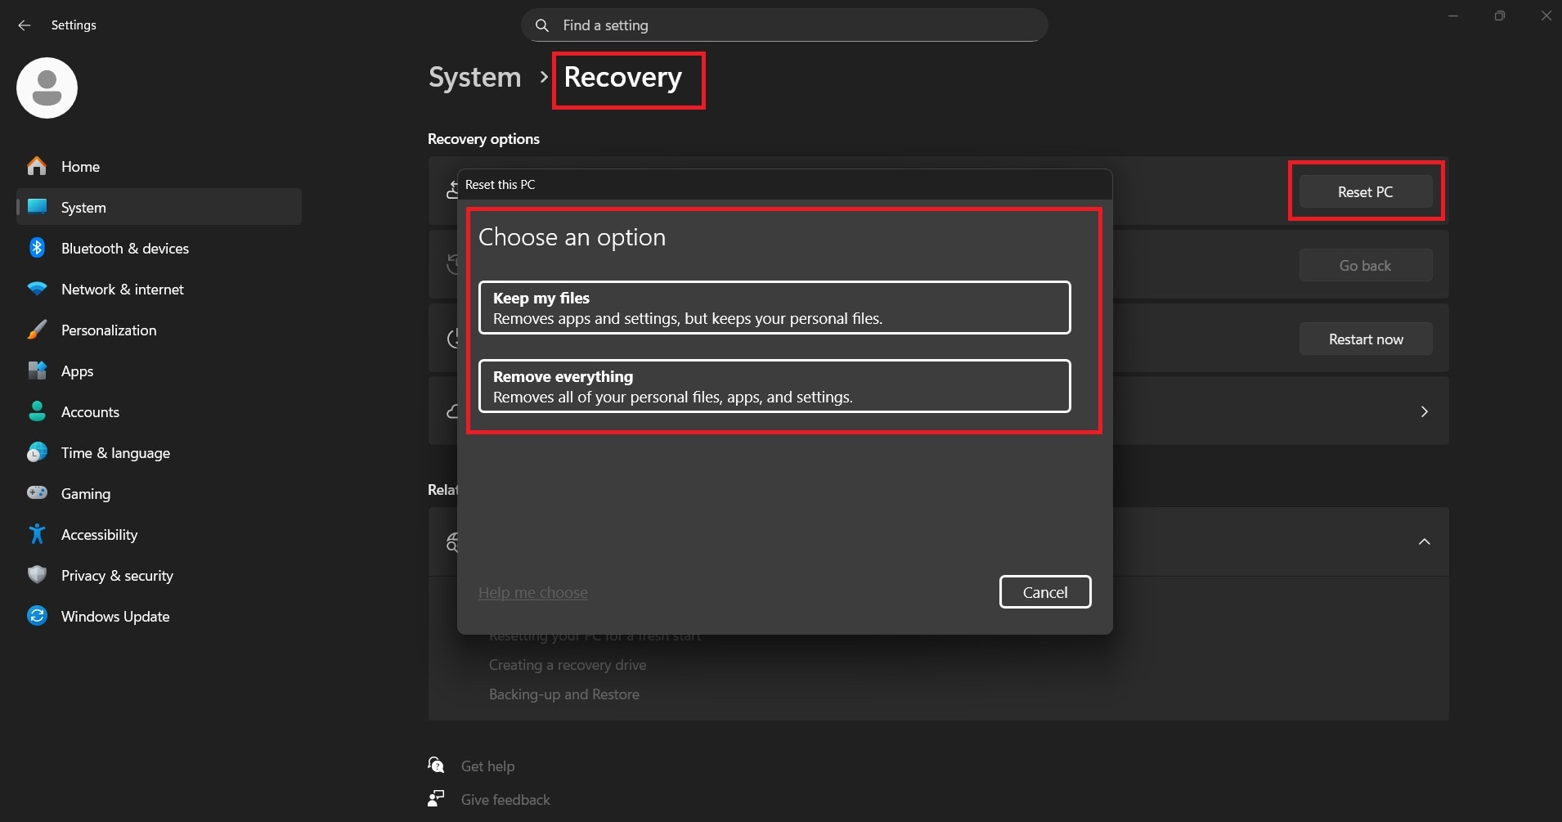Open Gaming settings
1562x822 pixels.
(85, 493)
